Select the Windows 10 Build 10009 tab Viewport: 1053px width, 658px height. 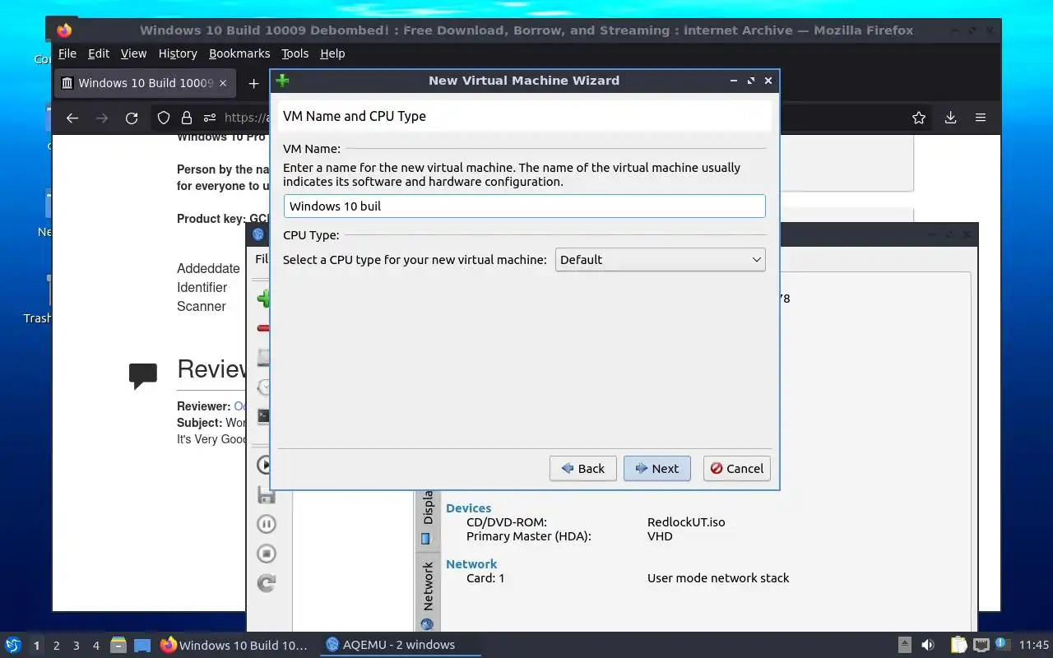point(146,83)
